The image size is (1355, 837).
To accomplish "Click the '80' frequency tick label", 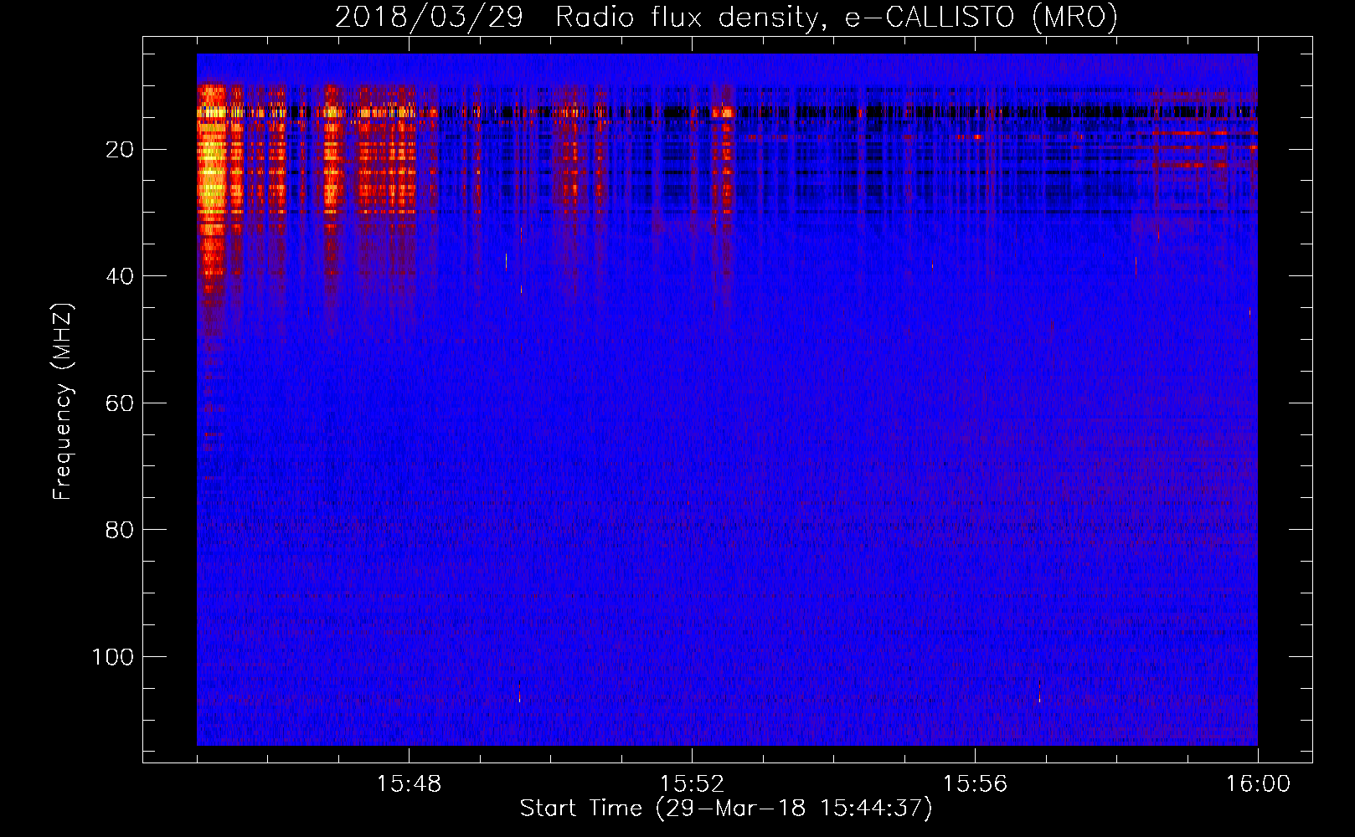I will 120,530.
